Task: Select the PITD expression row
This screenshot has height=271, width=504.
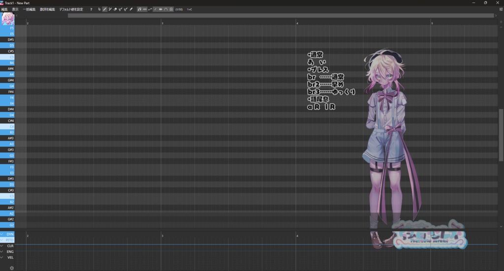Action: point(7,240)
